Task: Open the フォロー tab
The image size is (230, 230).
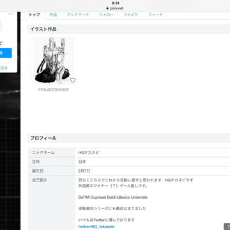Action: [x=106, y=15]
